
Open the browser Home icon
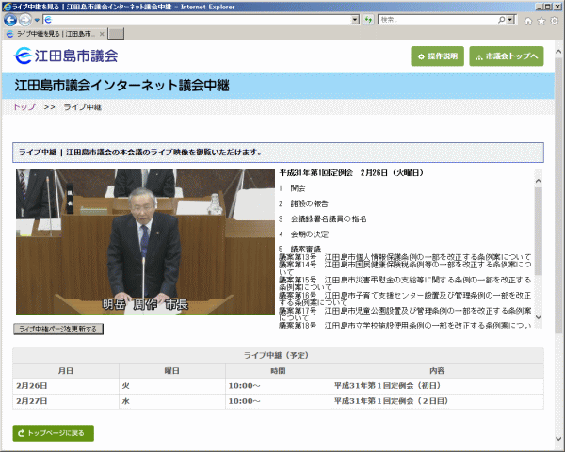(x=528, y=21)
